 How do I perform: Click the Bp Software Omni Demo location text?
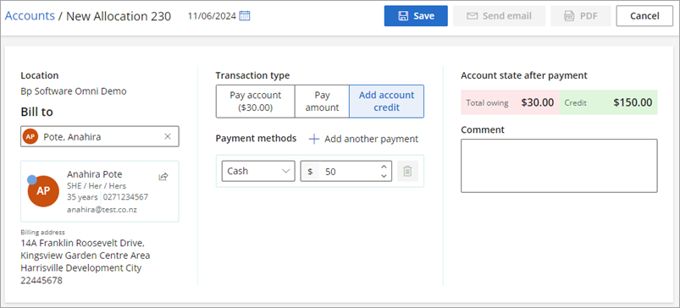click(x=74, y=91)
